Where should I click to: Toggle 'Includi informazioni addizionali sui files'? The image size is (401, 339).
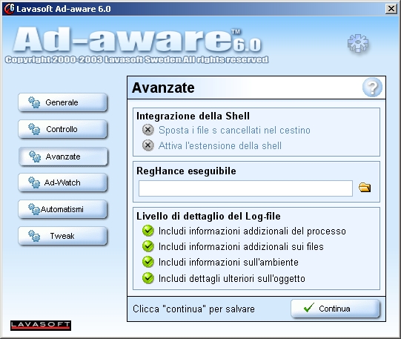click(148, 246)
